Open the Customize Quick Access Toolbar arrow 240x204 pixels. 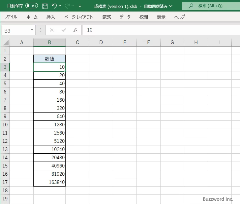(x=80, y=6)
